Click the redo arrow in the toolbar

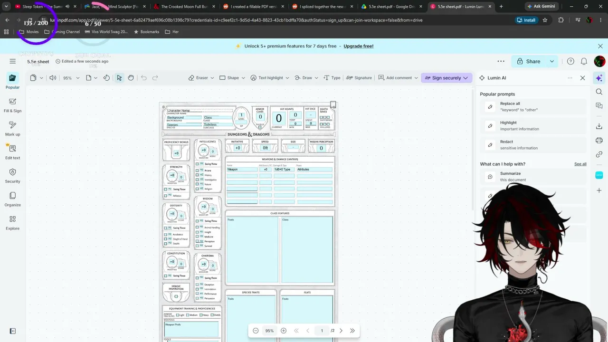(x=155, y=78)
